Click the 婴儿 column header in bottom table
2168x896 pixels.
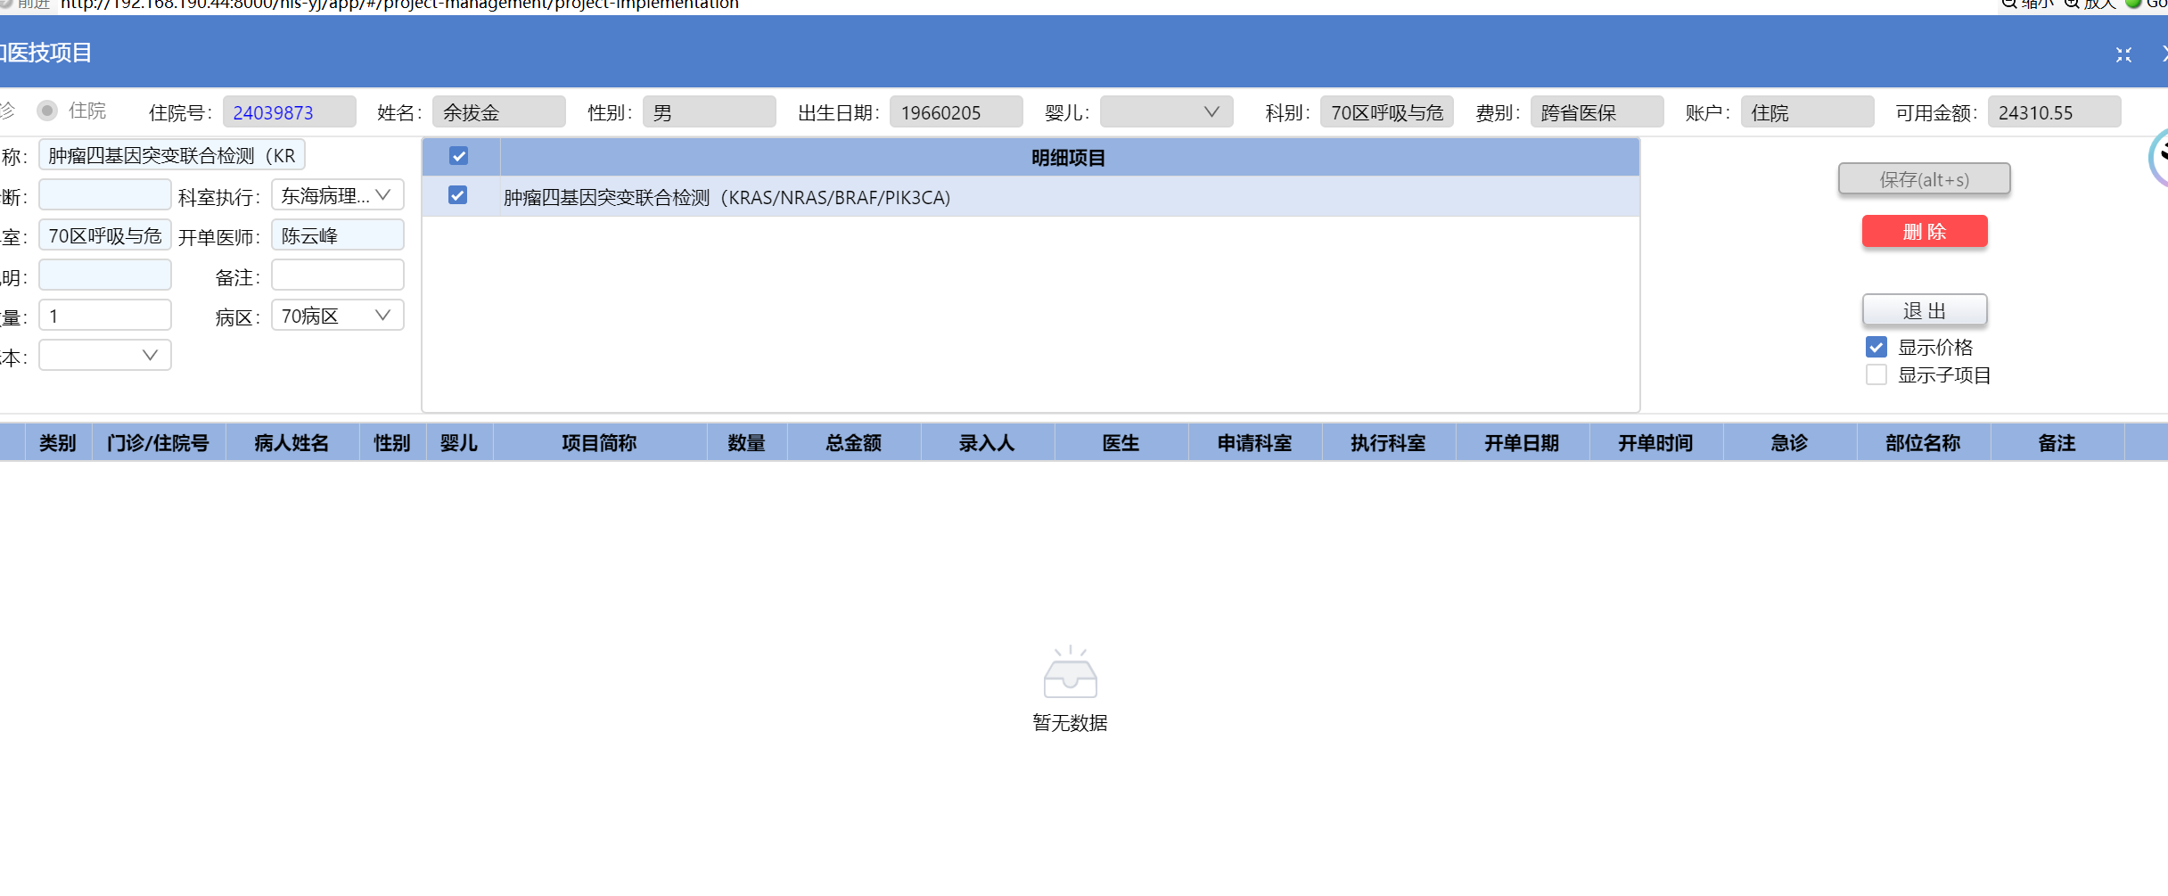459,443
